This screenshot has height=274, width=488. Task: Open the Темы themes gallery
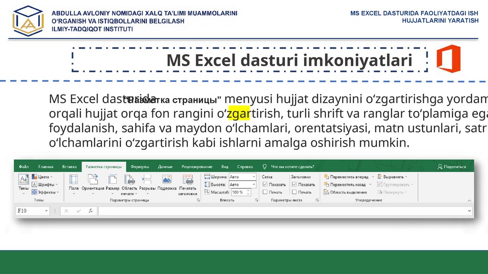[23, 184]
